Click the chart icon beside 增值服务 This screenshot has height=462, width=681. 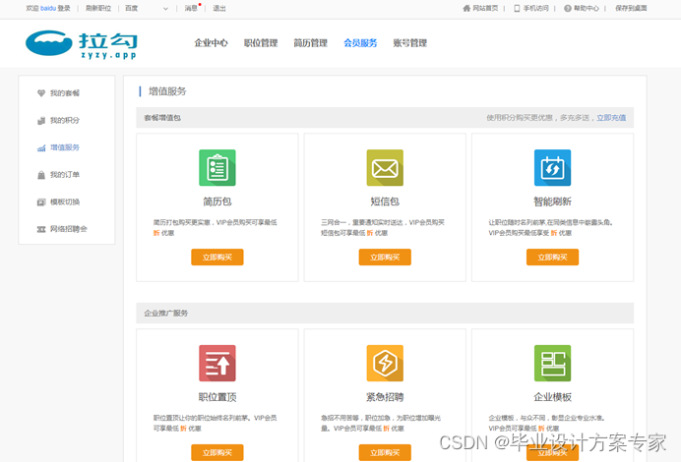(41, 147)
